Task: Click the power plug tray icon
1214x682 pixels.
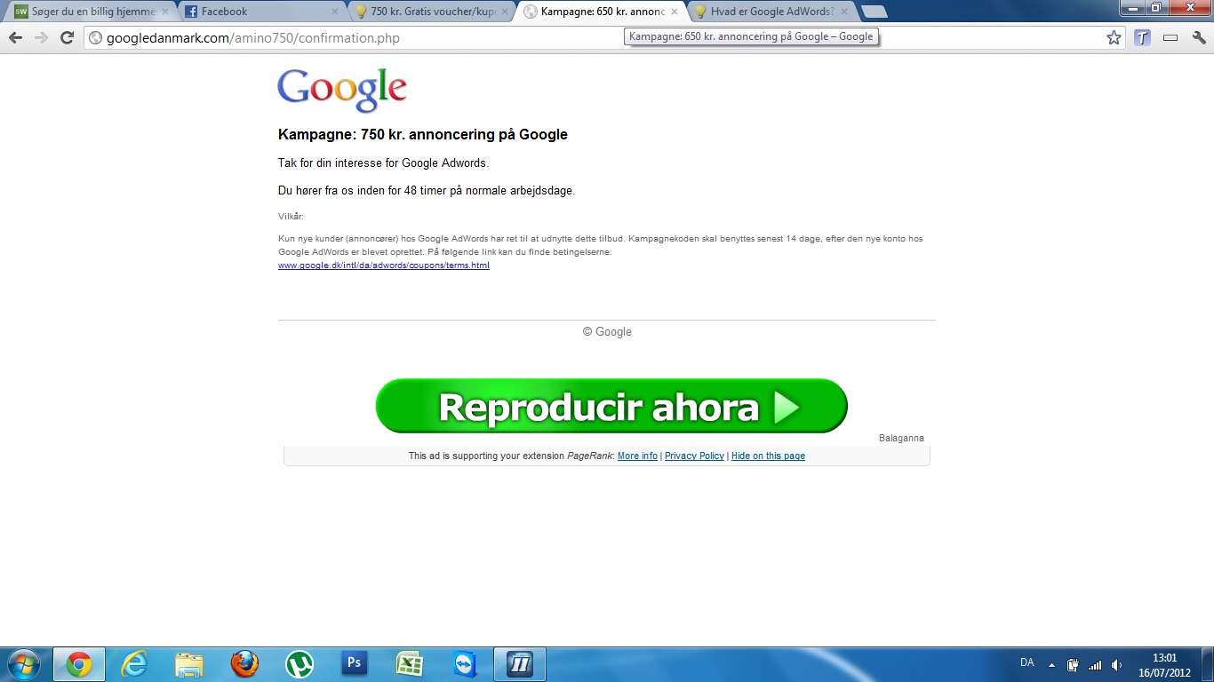Action: click(x=1073, y=664)
